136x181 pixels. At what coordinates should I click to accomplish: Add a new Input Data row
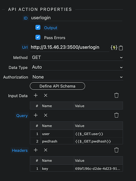36,95
